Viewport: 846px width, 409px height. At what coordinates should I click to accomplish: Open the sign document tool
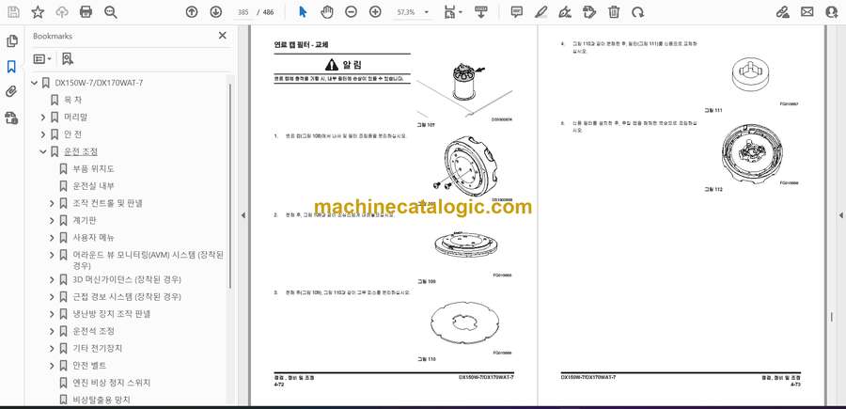(x=565, y=12)
